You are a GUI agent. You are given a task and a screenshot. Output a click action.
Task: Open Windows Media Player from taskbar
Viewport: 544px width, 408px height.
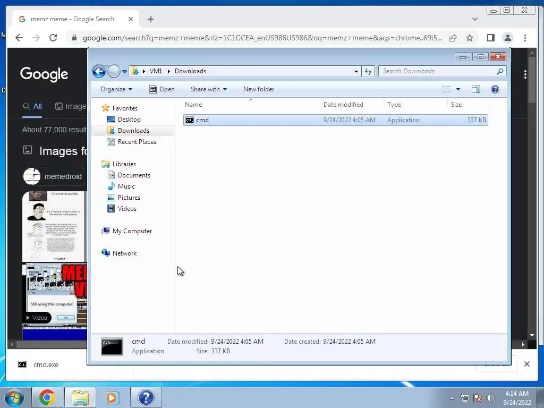(x=113, y=397)
